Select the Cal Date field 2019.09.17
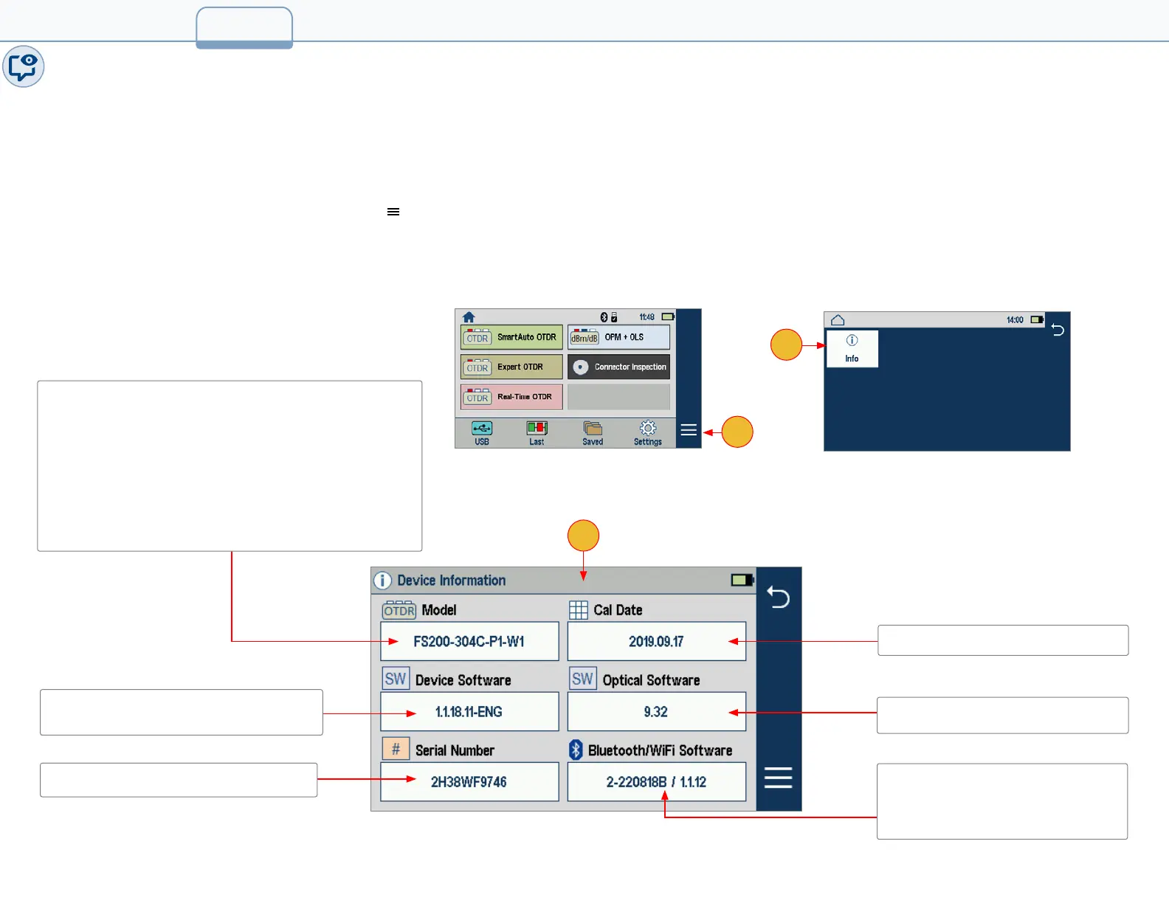 657,641
